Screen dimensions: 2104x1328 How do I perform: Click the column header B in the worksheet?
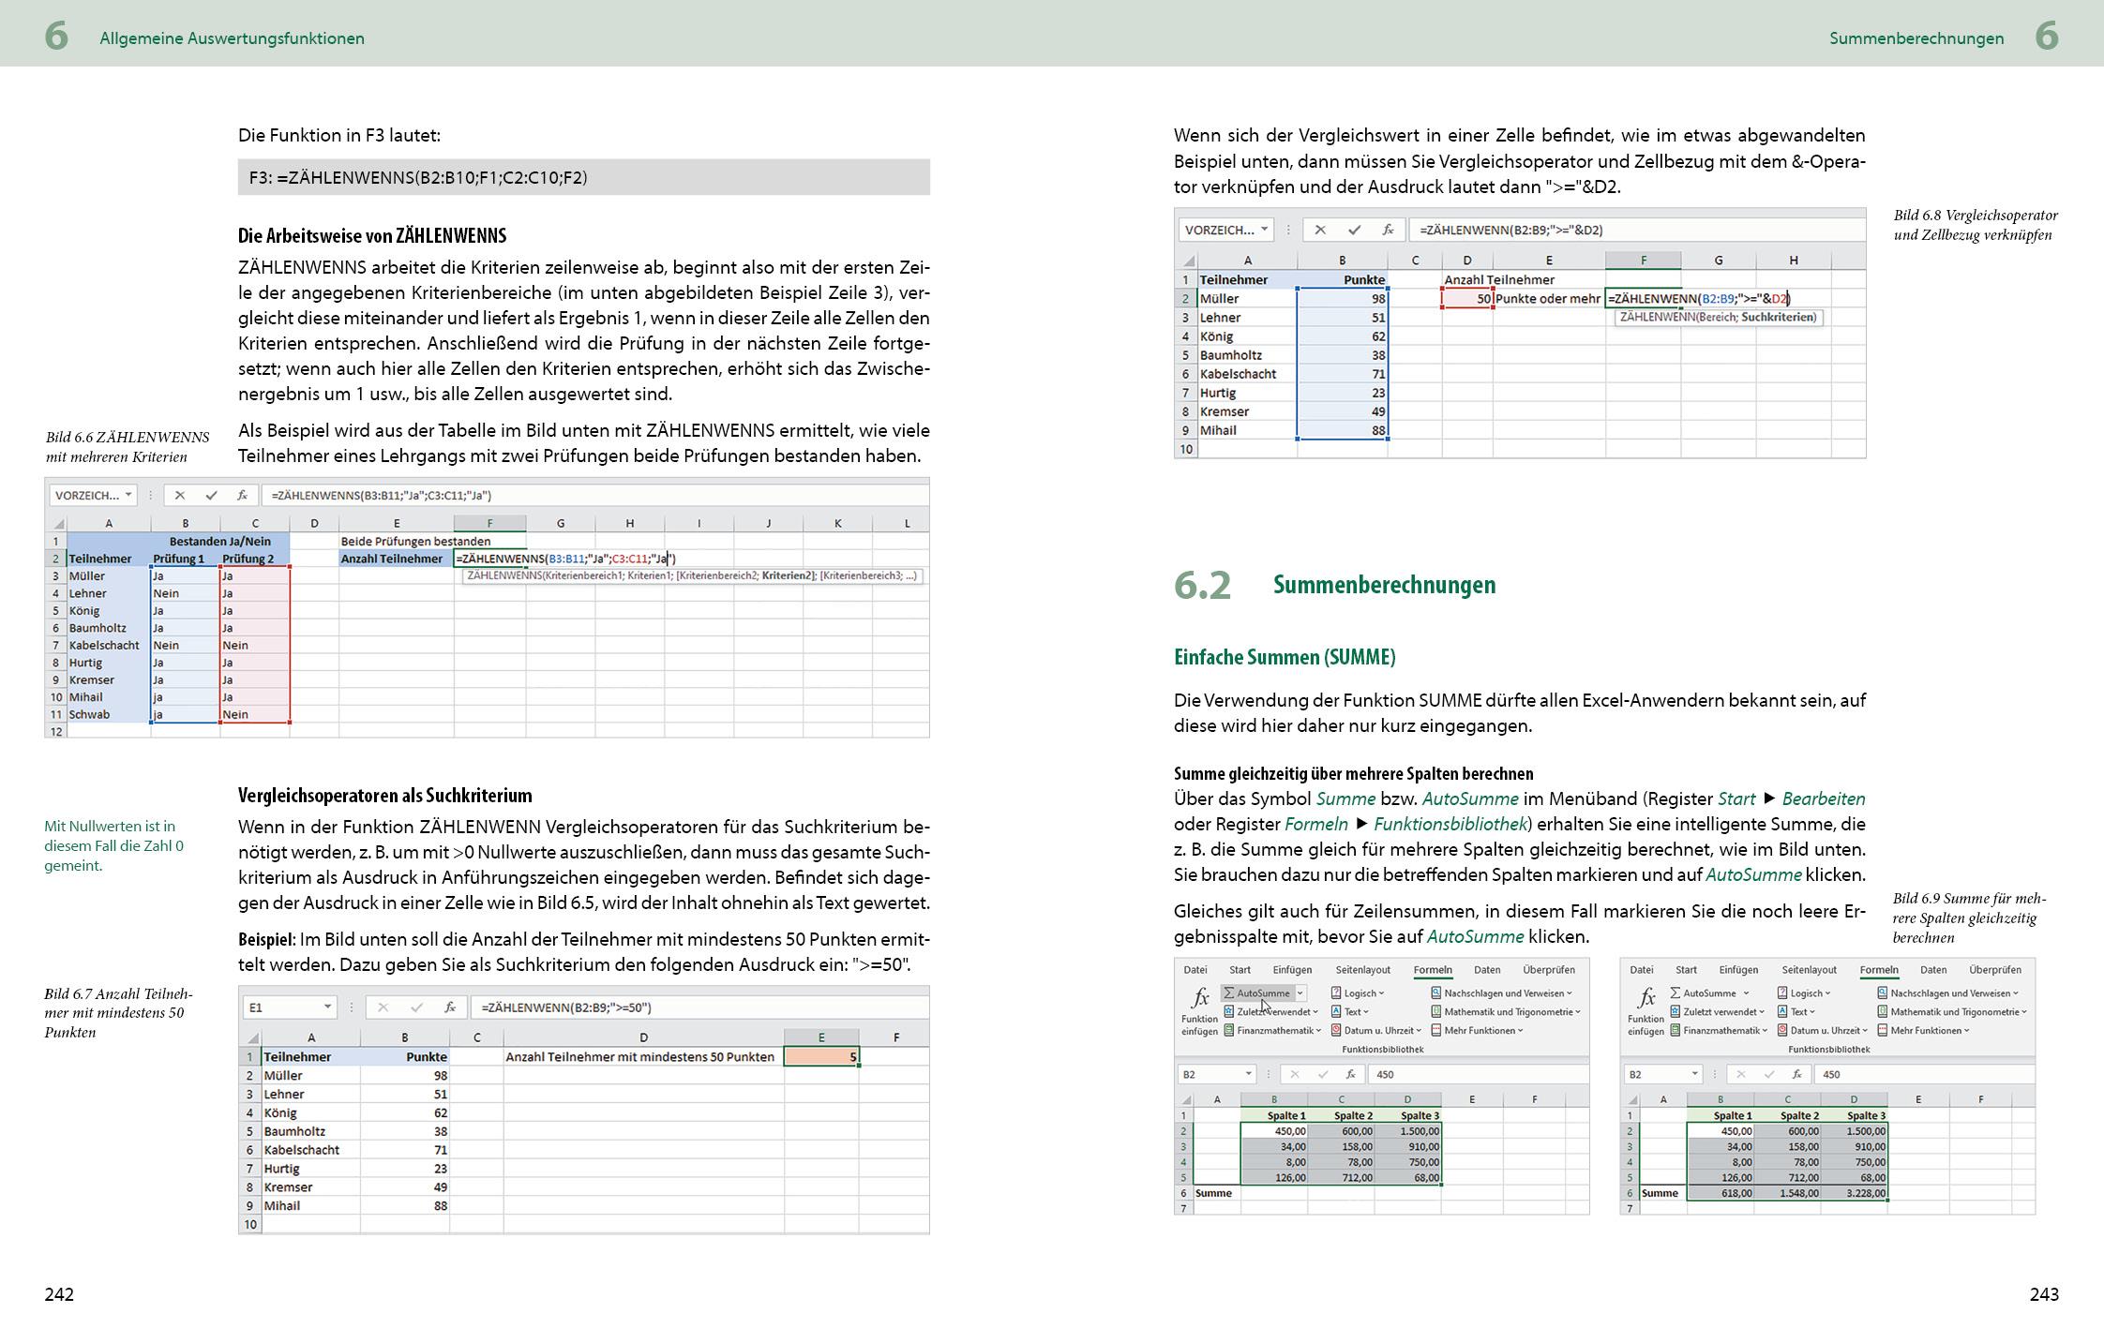point(1274,1099)
